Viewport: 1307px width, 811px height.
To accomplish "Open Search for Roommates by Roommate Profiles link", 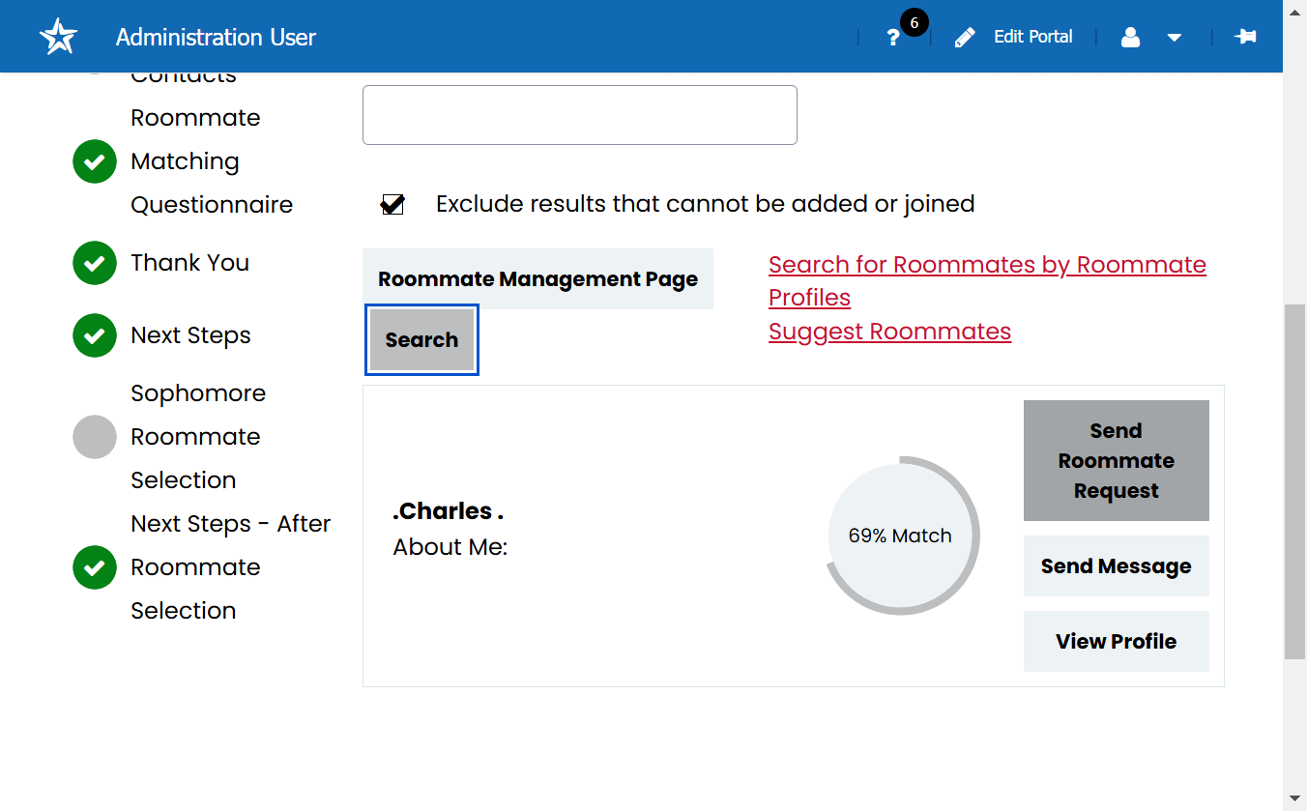I will pyautogui.click(x=987, y=281).
